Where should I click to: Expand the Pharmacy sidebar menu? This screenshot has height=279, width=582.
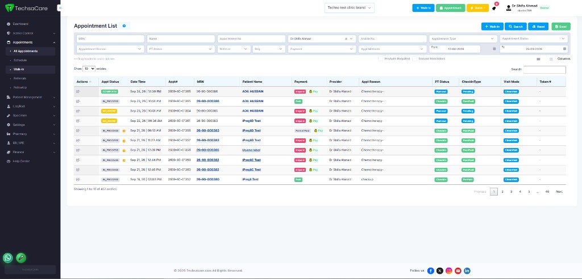click(31, 134)
